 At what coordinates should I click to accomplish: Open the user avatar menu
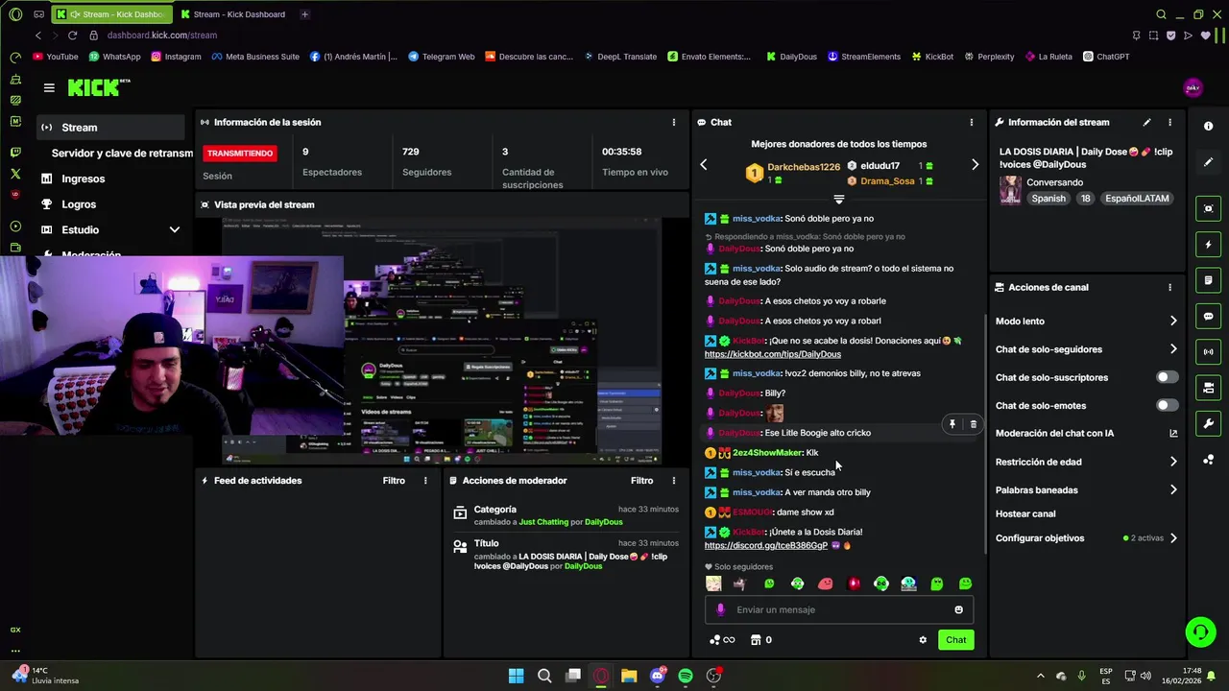pyautogui.click(x=1193, y=87)
